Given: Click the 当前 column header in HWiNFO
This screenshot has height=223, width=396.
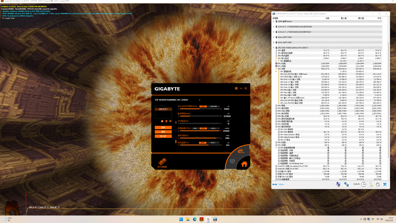Looking at the screenshot, I should [327, 18].
